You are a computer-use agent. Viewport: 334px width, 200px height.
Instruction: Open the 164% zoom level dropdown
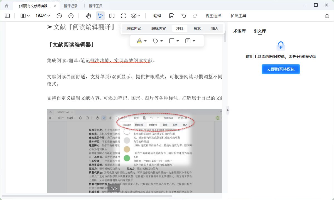point(43,16)
